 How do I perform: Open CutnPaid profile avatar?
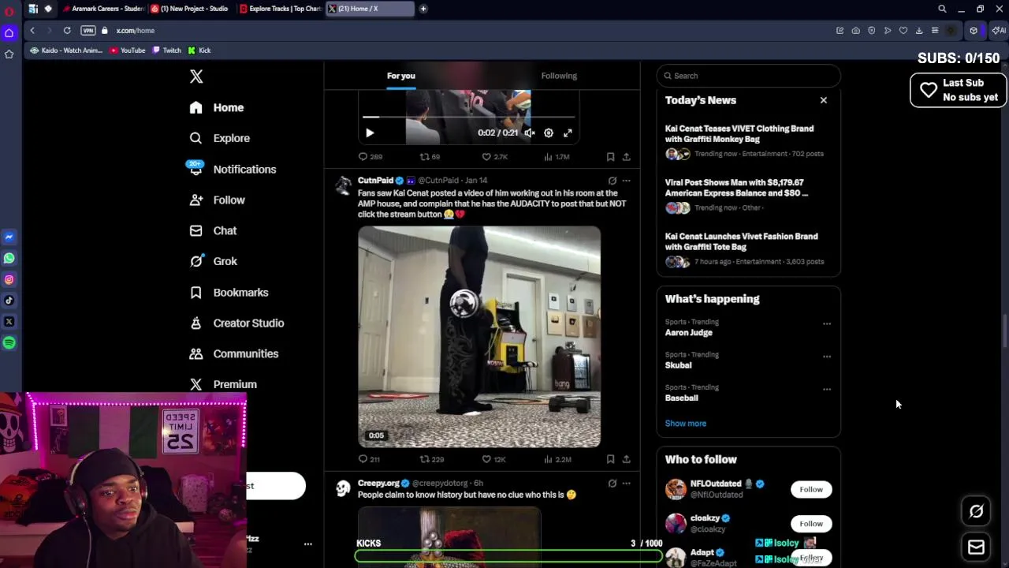point(343,185)
